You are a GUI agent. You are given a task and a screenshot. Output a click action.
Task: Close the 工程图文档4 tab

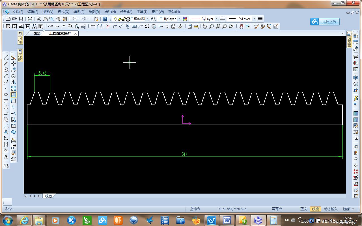click(x=76, y=34)
